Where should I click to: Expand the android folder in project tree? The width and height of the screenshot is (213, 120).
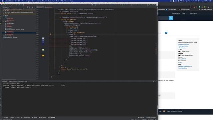pos(4,12)
